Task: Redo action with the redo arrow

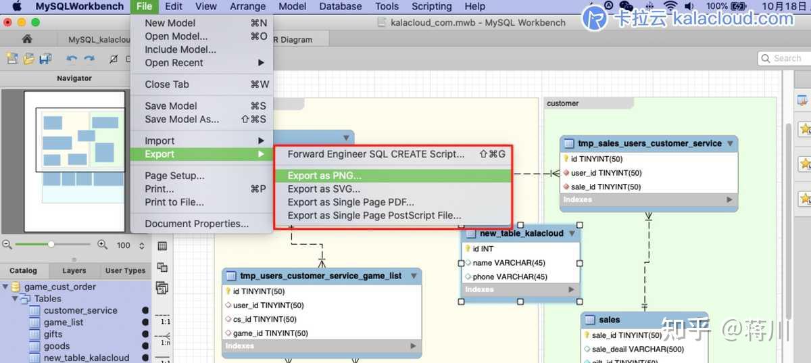Action: pyautogui.click(x=89, y=59)
